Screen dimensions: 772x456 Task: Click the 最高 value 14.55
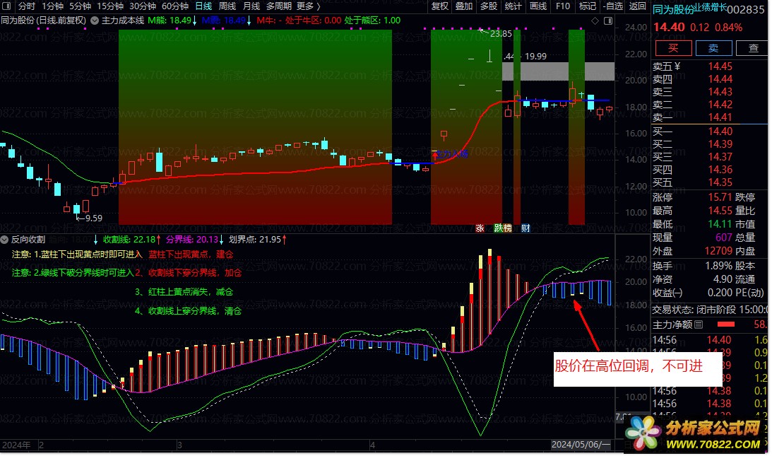tap(720, 211)
